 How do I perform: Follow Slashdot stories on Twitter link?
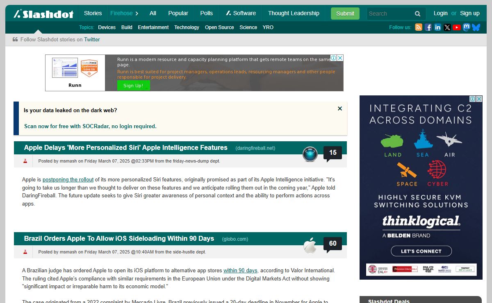coord(92,40)
